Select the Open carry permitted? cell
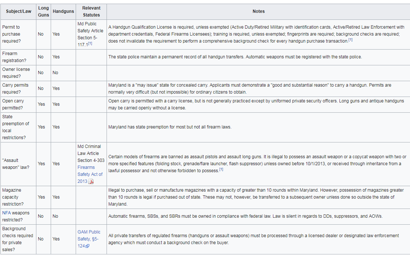410x257 pixels. pos(18,105)
